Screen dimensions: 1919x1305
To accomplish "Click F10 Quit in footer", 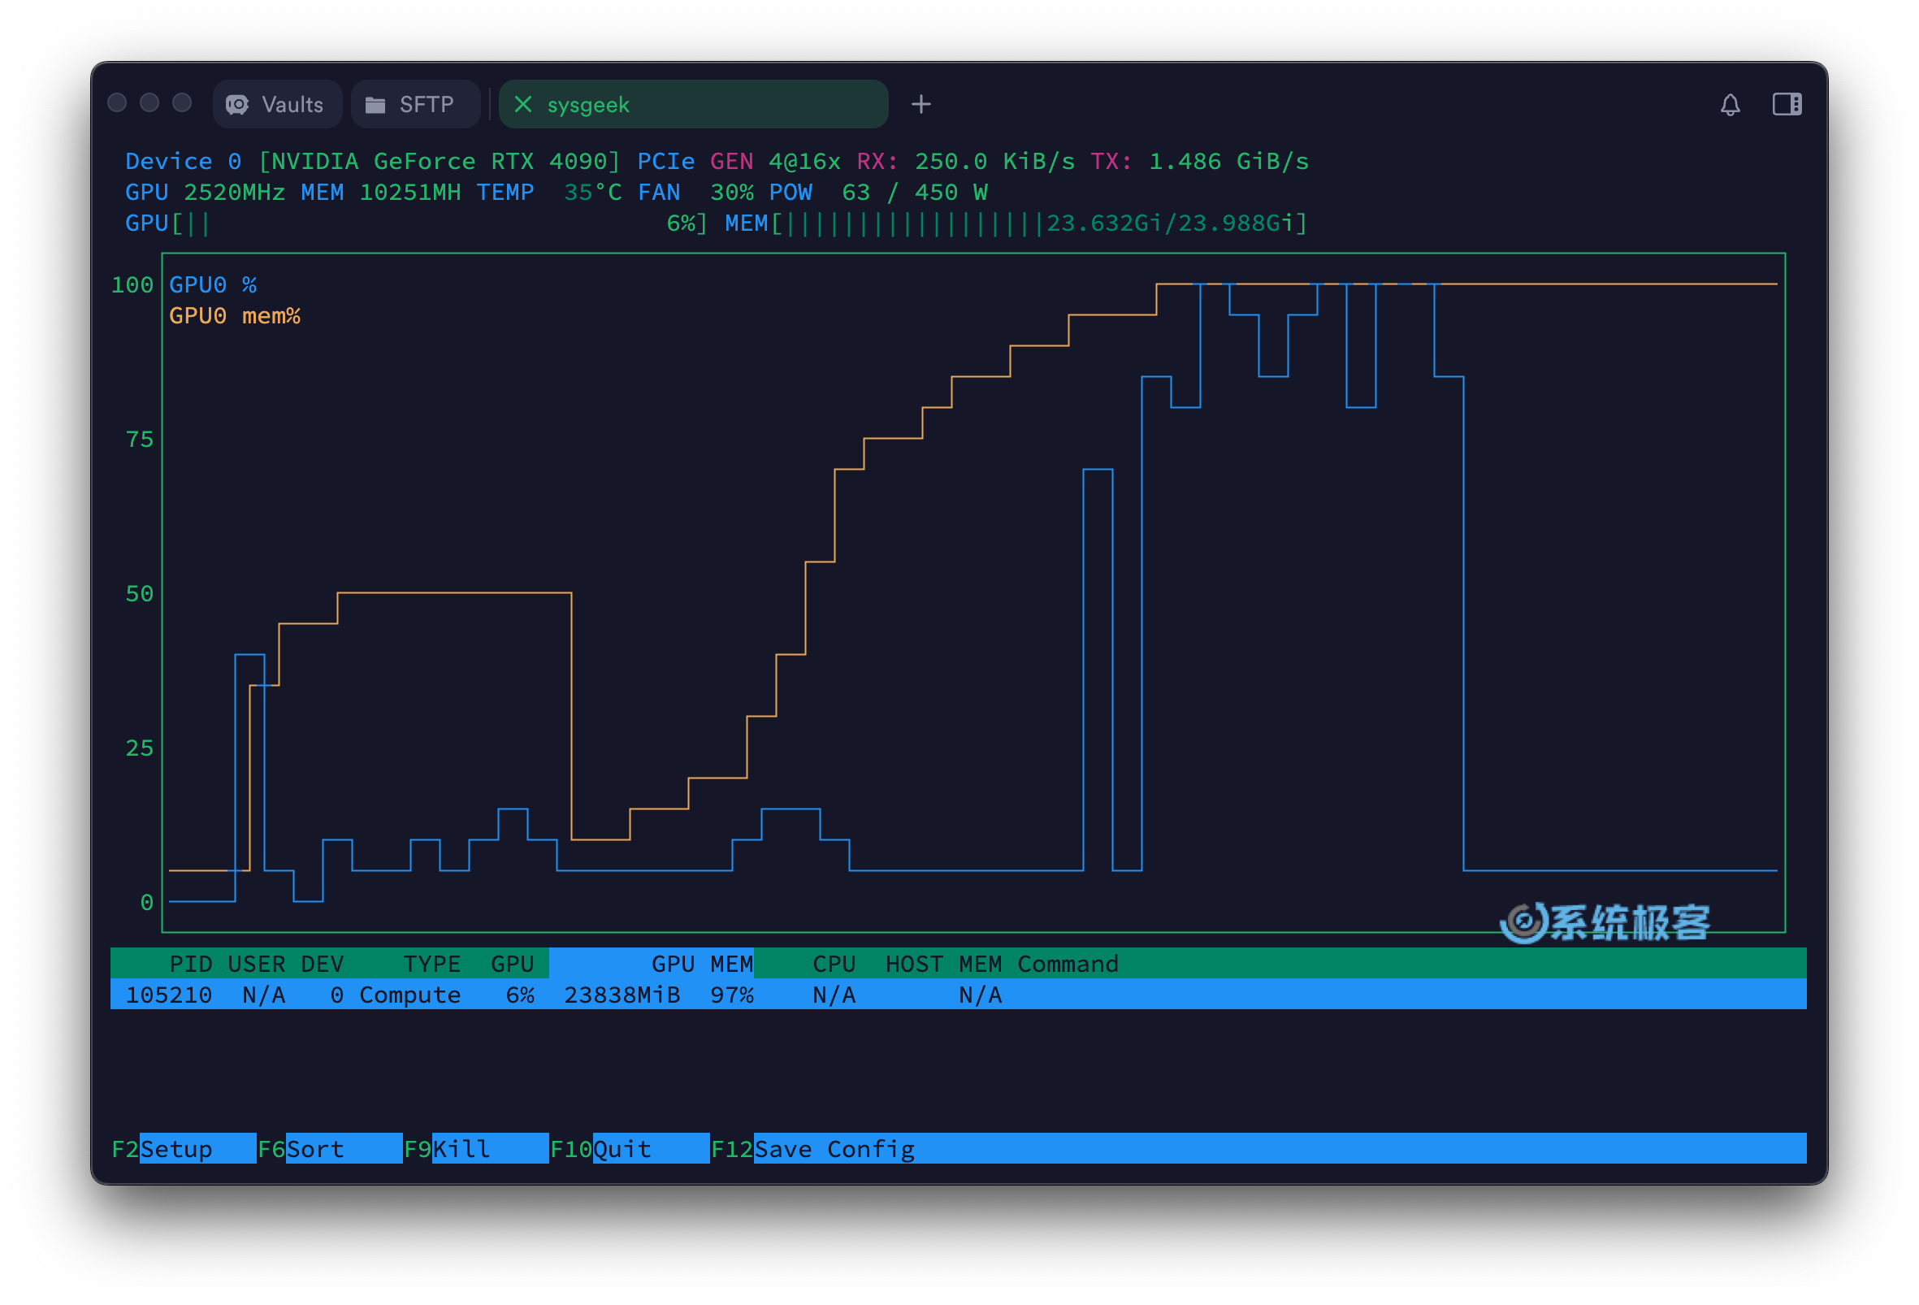I will [x=629, y=1148].
